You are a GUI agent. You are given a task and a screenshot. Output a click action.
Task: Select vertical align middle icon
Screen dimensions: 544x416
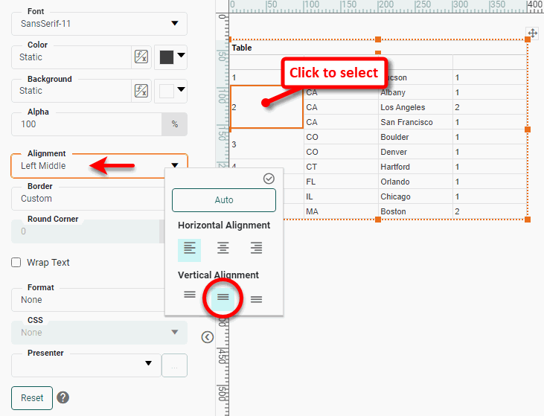click(223, 297)
